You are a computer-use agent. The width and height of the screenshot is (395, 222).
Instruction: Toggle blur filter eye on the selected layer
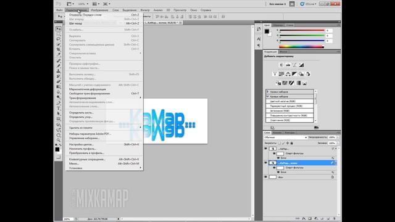(x=278, y=172)
